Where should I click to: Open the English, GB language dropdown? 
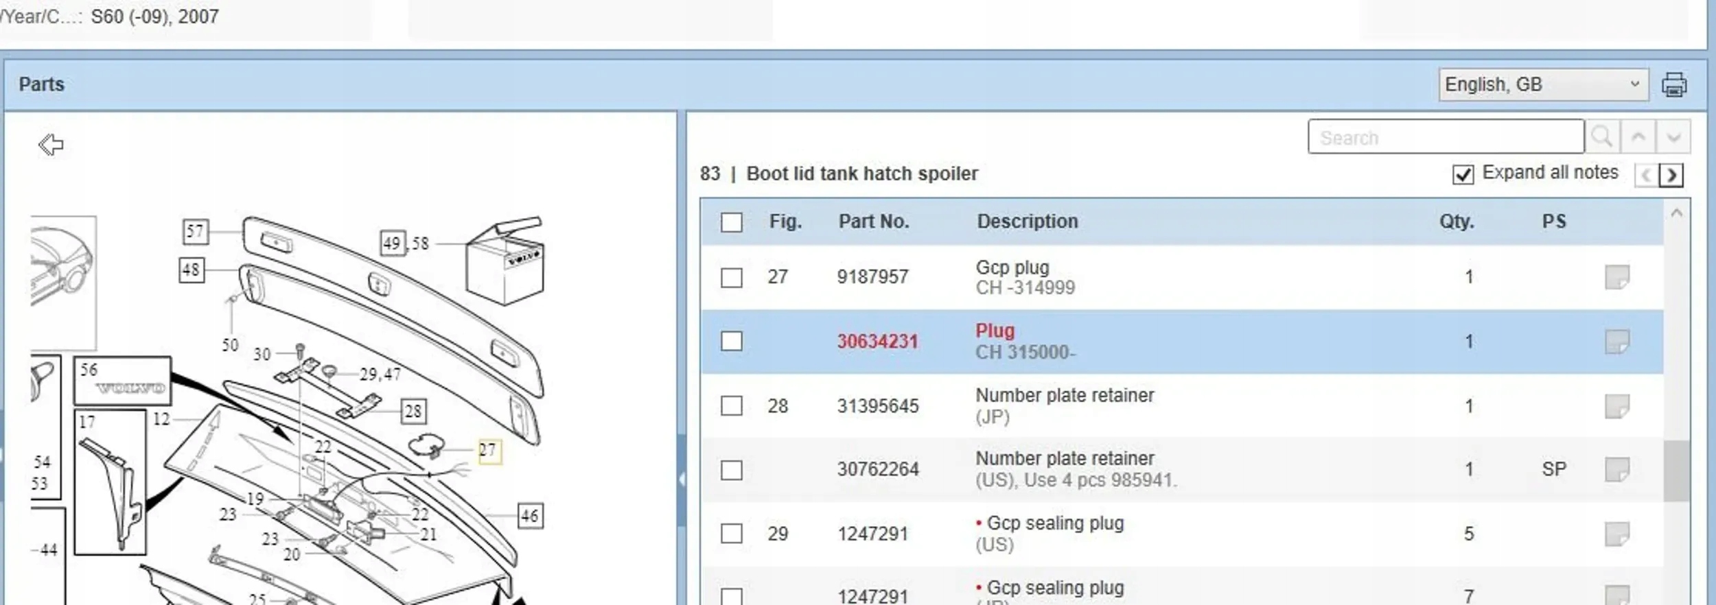click(x=1543, y=84)
